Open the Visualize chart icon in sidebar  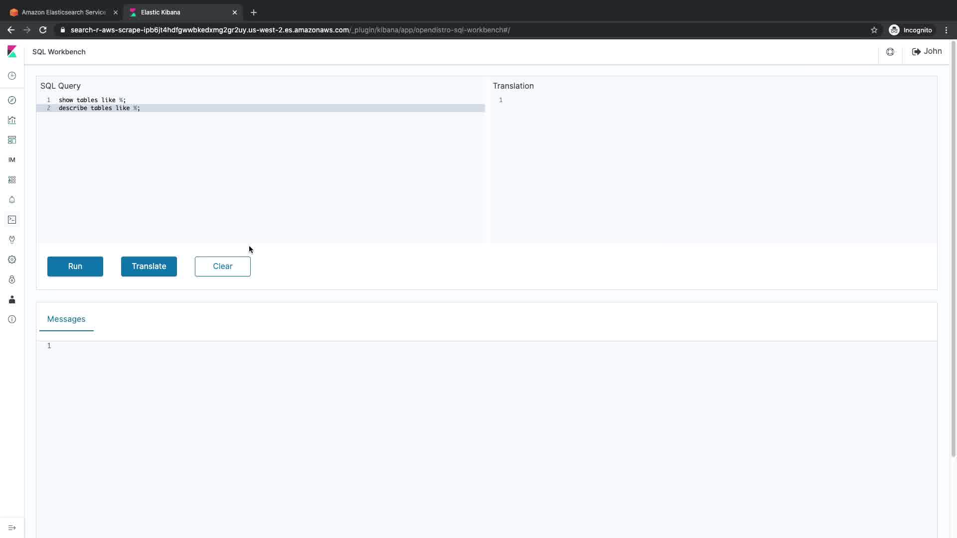click(12, 120)
